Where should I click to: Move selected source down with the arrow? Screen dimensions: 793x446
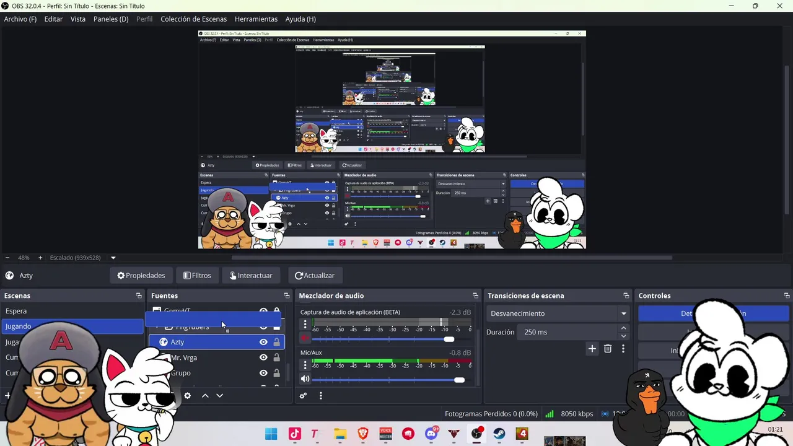click(x=219, y=396)
